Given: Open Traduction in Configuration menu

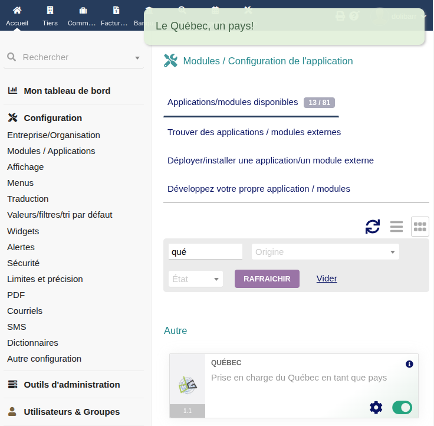Looking at the screenshot, I should [x=28, y=199].
